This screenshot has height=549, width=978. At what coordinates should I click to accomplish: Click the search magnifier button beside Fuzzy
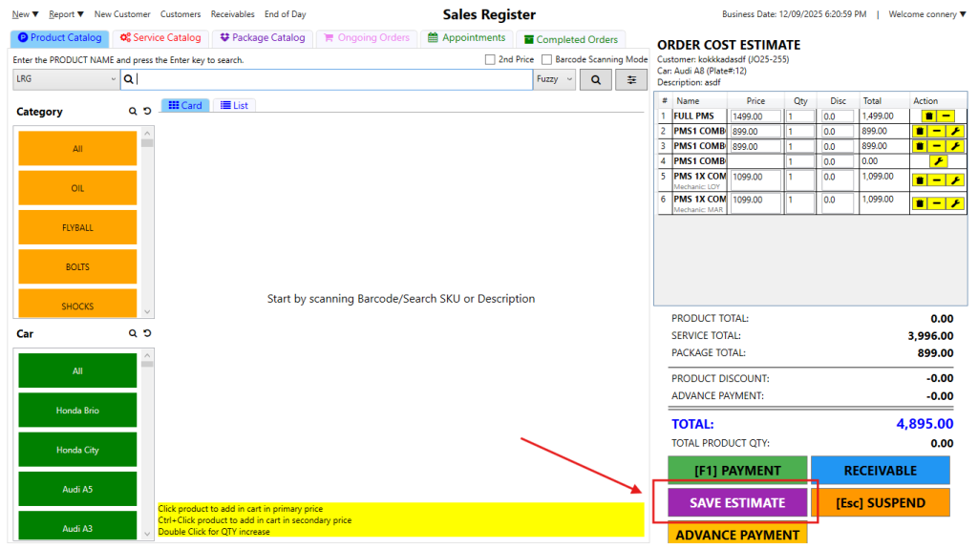point(596,80)
